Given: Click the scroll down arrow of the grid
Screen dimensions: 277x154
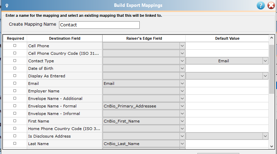Looking at the screenshot, I should pyautogui.click(x=272, y=146).
